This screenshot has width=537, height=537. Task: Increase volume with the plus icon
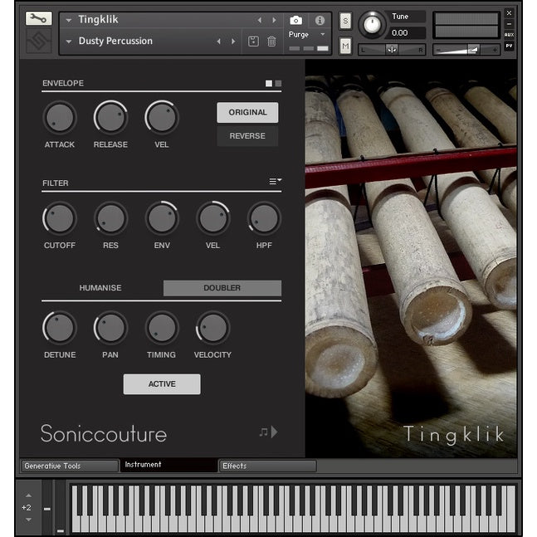(494, 50)
